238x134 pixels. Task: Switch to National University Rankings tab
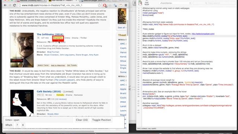point(31,1)
